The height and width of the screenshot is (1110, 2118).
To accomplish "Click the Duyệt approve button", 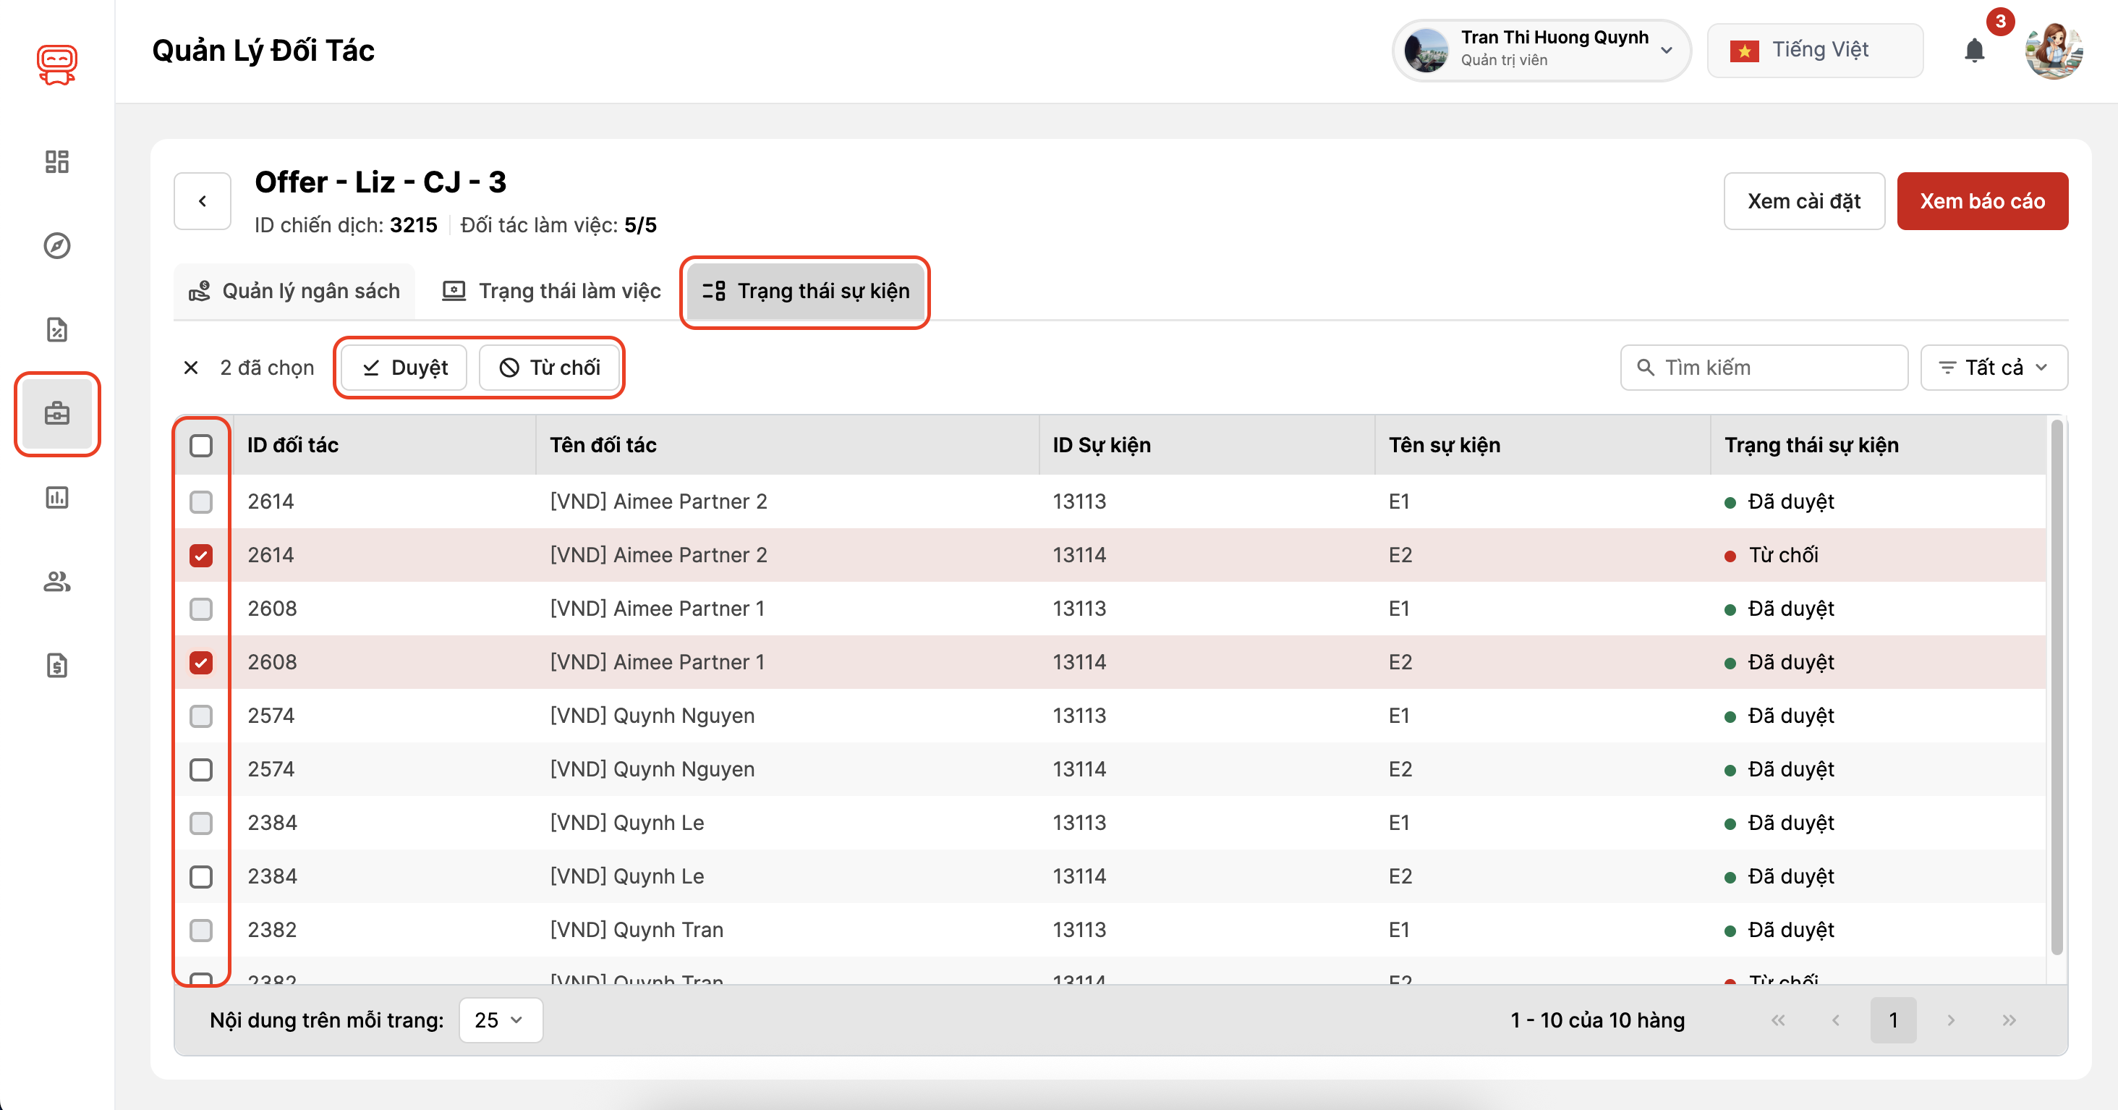I will pyautogui.click(x=404, y=368).
